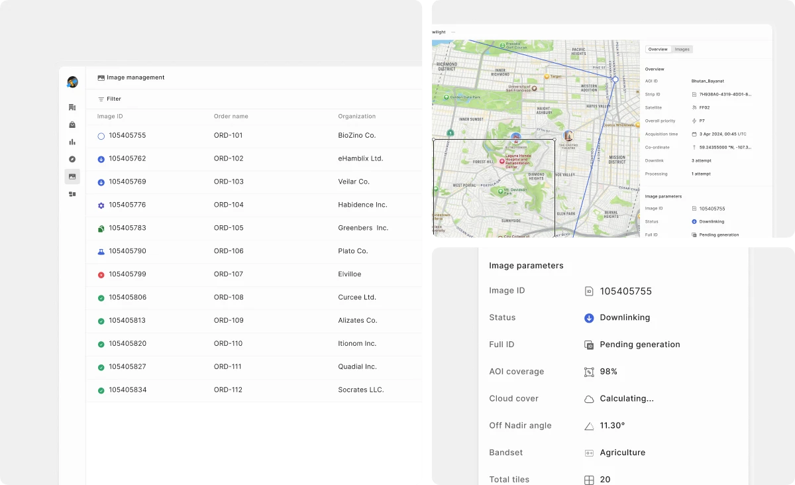Select the ORD-104 order cell

(x=229, y=205)
